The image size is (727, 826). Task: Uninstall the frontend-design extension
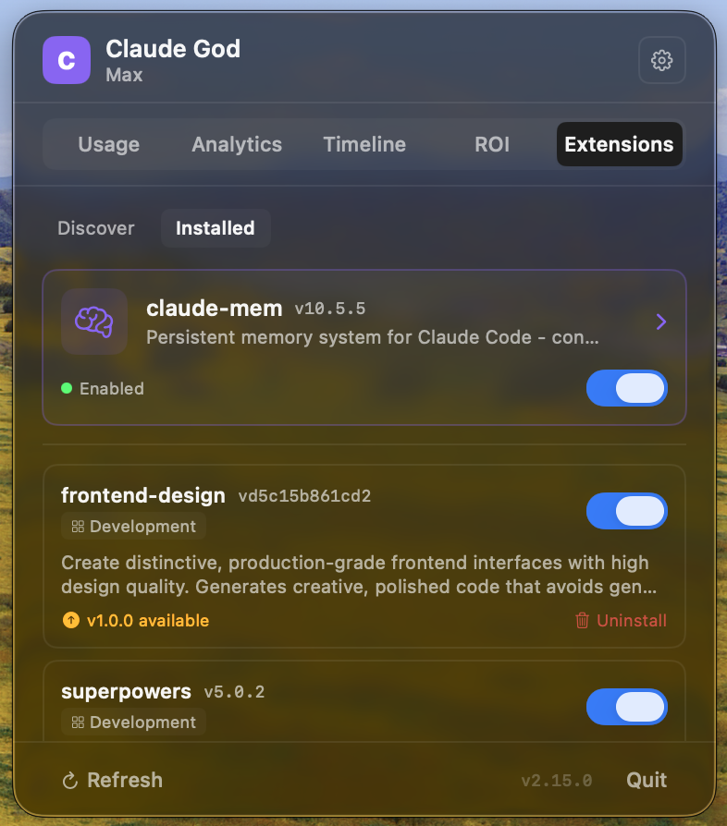tap(631, 621)
